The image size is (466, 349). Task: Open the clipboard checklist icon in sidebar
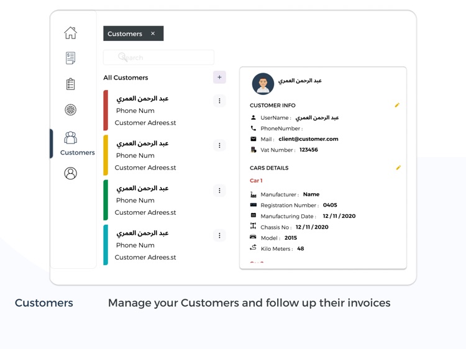pyautogui.click(x=70, y=84)
